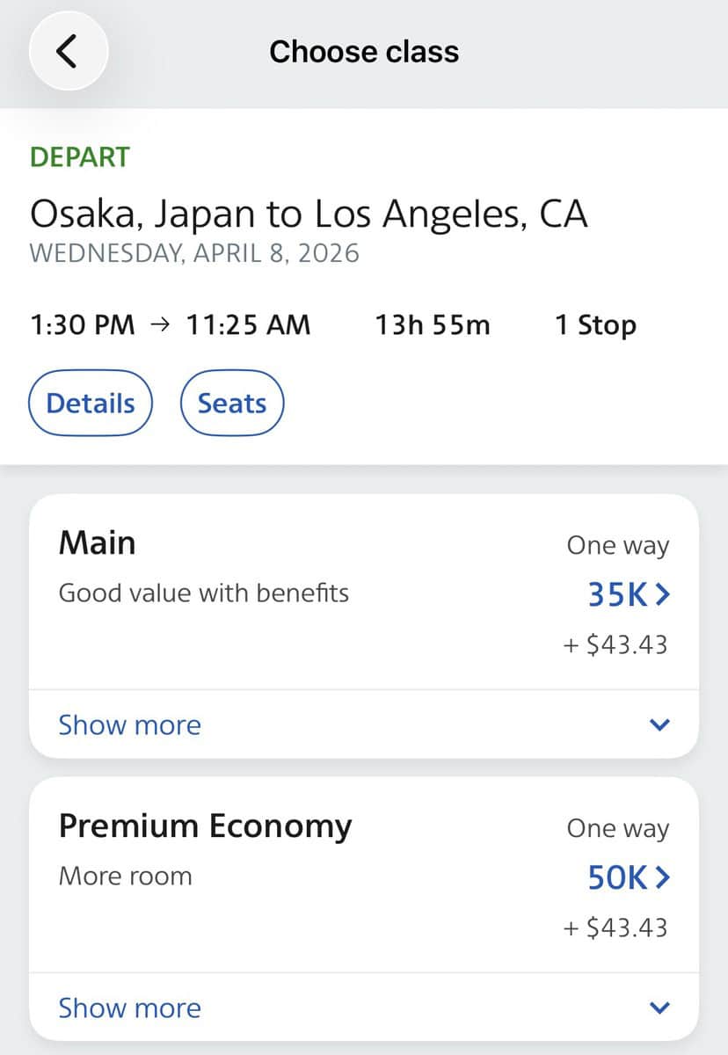Tap the Main class heading
The image size is (728, 1055).
(x=97, y=543)
